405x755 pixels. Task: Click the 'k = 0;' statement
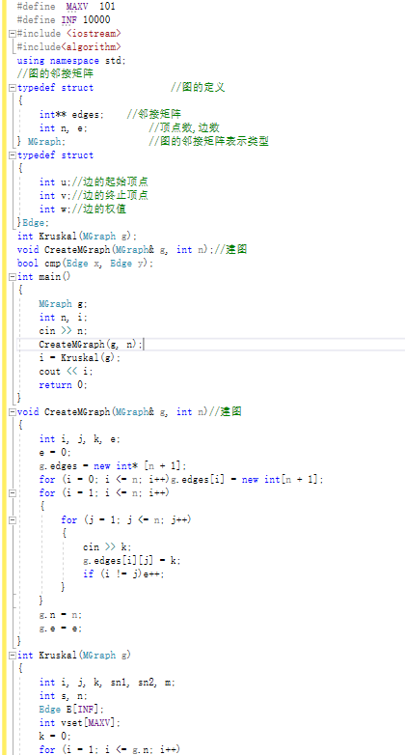coord(55,737)
